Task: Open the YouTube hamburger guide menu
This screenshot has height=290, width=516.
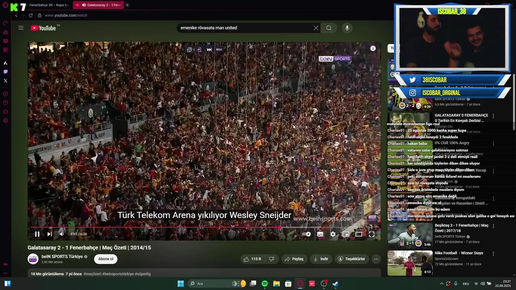Action: [x=21, y=28]
